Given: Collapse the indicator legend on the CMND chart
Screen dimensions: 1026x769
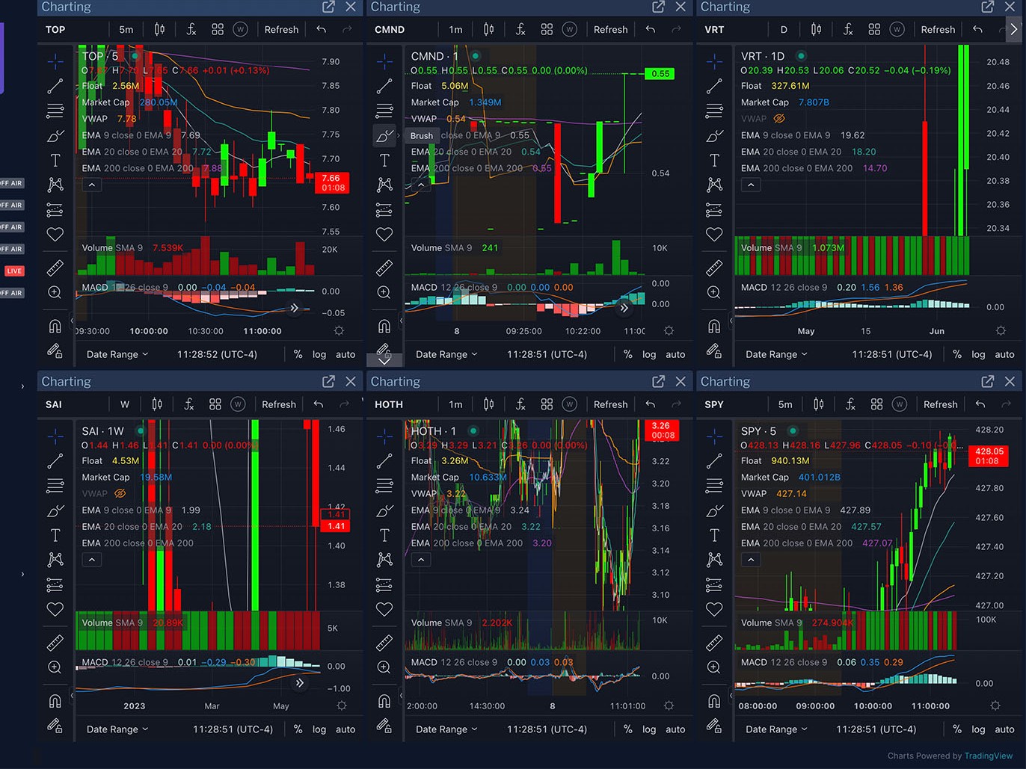Looking at the screenshot, I should click(421, 185).
